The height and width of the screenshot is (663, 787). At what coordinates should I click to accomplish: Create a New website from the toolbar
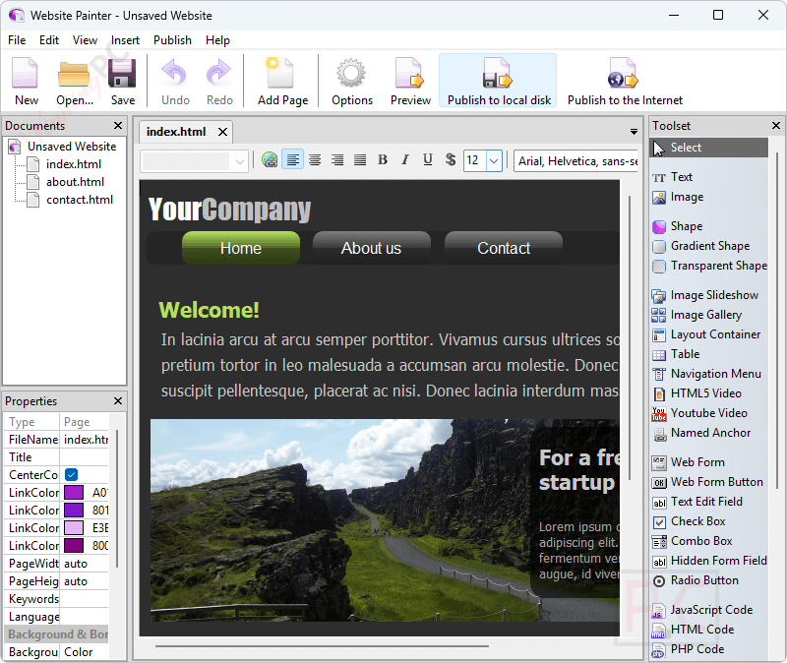(x=27, y=81)
